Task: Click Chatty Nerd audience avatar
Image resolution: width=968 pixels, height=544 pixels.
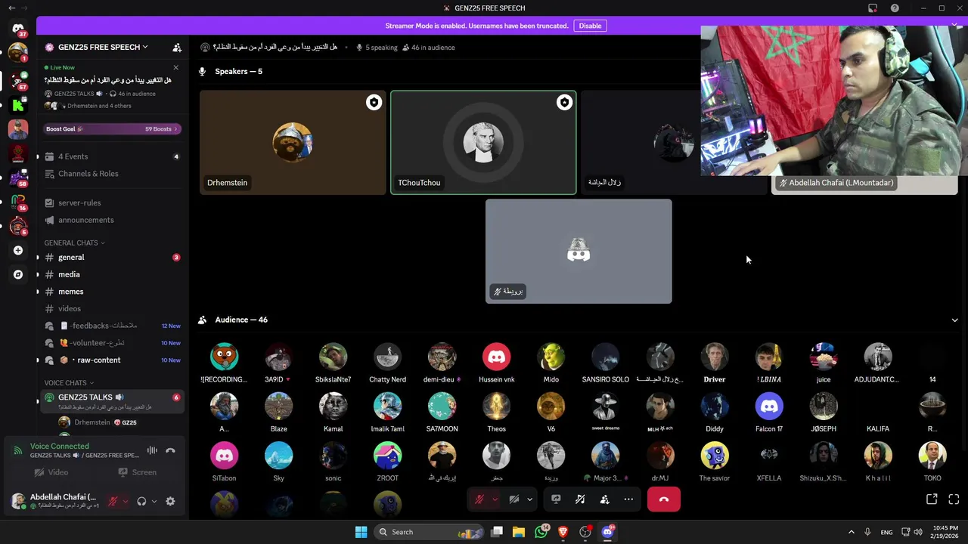Action: point(387,357)
